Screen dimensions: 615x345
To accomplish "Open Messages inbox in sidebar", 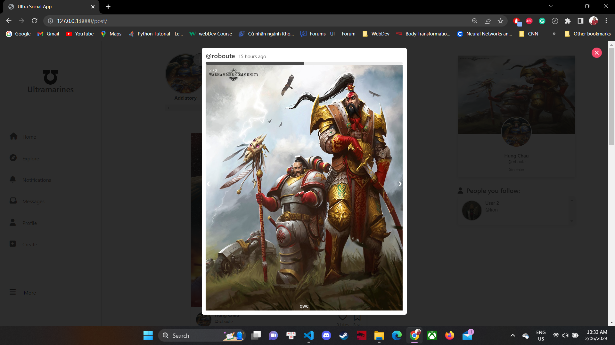I will (x=13, y=201).
